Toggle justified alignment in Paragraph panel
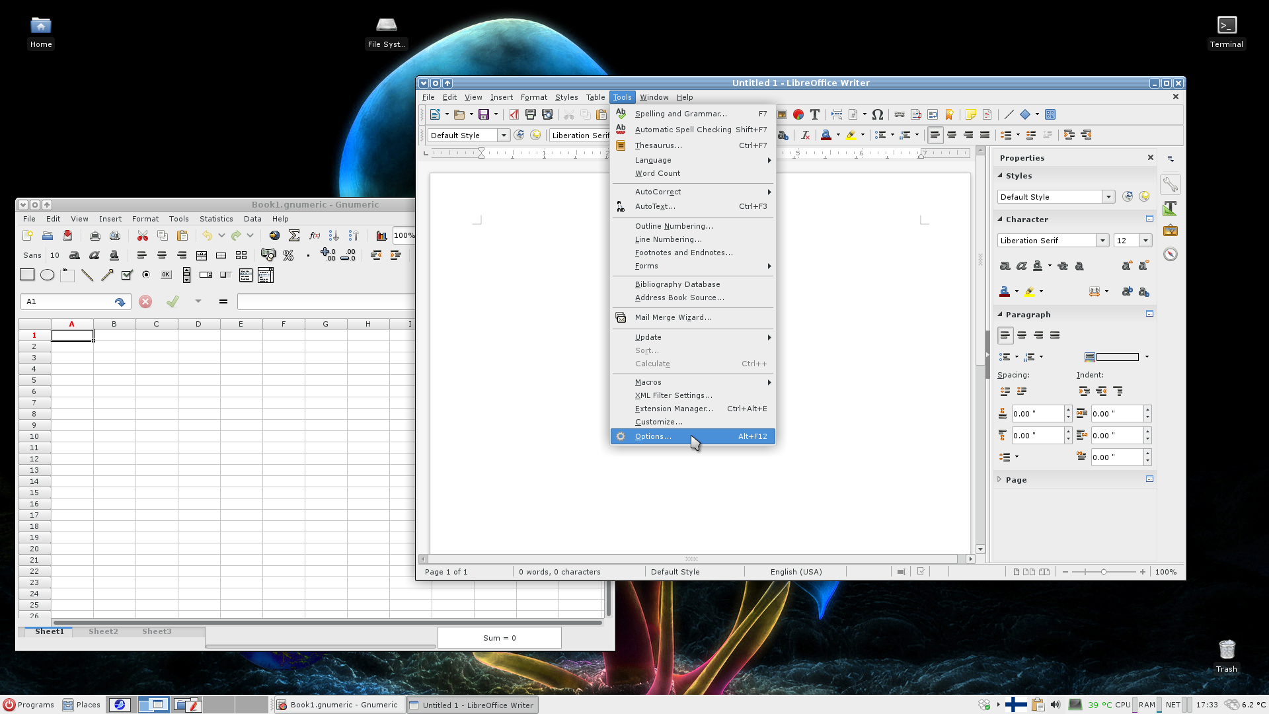This screenshot has height=714, width=1269. [x=1055, y=335]
